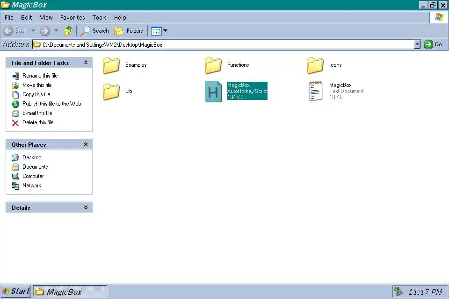Open the Forward history dropdown arrow

point(56,31)
